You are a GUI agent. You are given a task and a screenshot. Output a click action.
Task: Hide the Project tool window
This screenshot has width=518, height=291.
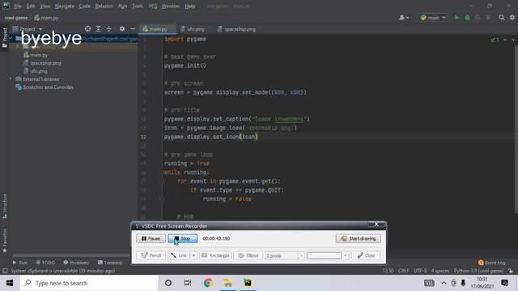pyautogui.click(x=133, y=29)
